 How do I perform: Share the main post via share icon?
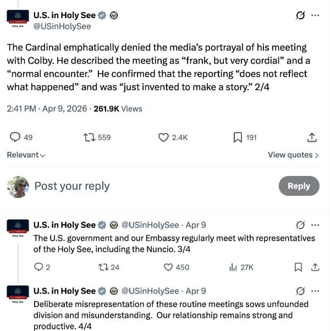(x=311, y=137)
